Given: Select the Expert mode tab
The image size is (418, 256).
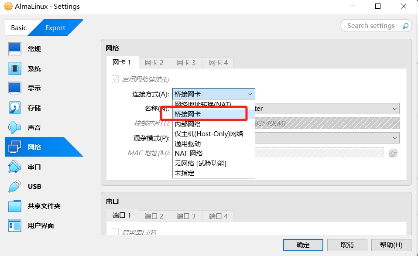Looking at the screenshot, I should 55,28.
